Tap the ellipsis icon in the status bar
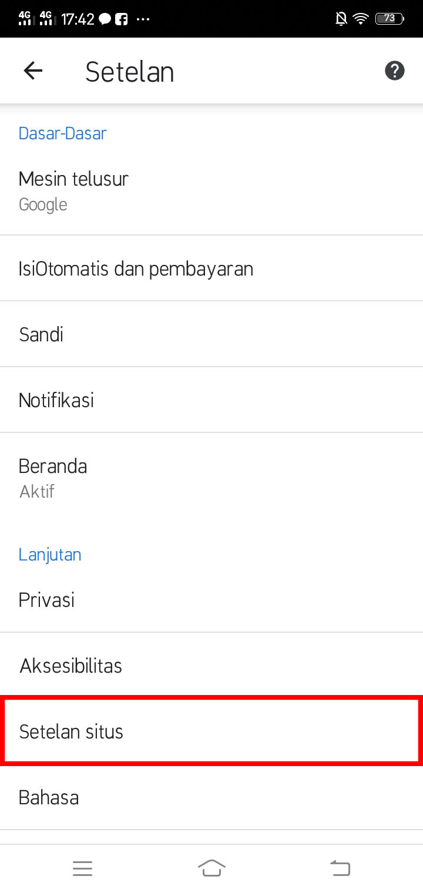 (143, 18)
